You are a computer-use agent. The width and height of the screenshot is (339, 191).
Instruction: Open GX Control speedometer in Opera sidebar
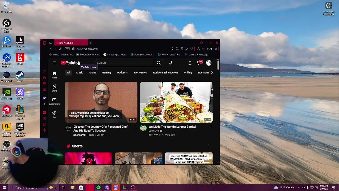pyautogui.click(x=44, y=72)
